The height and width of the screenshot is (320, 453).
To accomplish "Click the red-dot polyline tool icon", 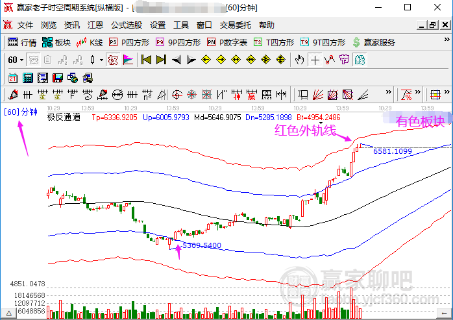I will click(330, 60).
